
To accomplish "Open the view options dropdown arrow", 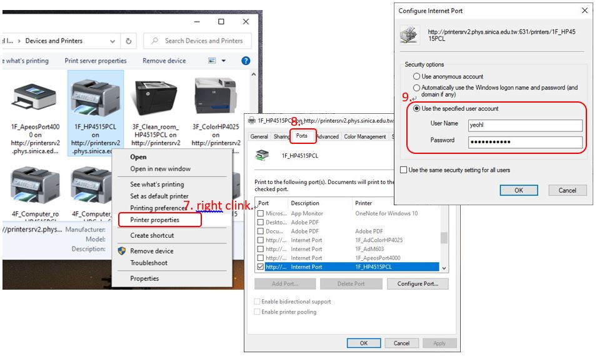I will tap(224, 61).
